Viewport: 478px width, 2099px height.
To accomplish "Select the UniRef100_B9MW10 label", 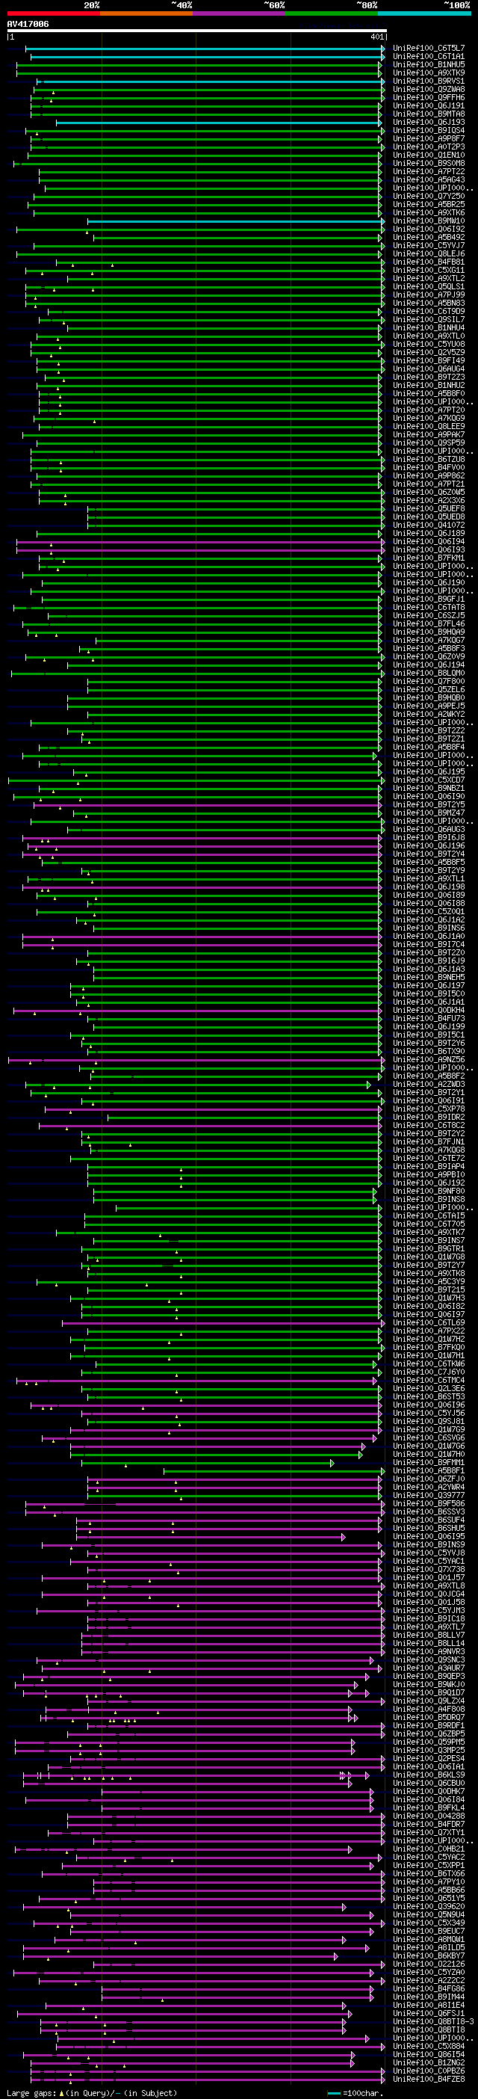I will tap(429, 221).
